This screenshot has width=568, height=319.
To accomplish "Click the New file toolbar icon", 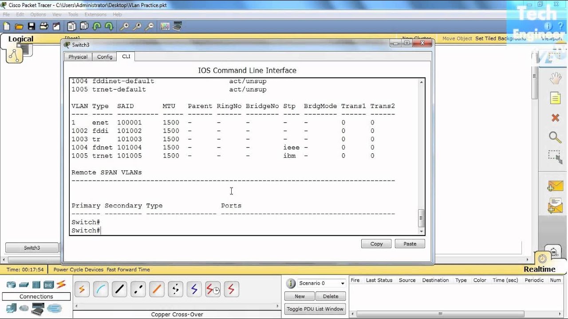I will pos(7,27).
